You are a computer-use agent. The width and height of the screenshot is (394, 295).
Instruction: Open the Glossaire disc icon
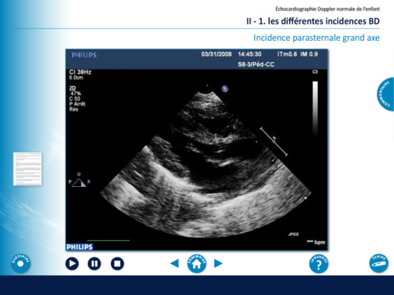click(21, 263)
